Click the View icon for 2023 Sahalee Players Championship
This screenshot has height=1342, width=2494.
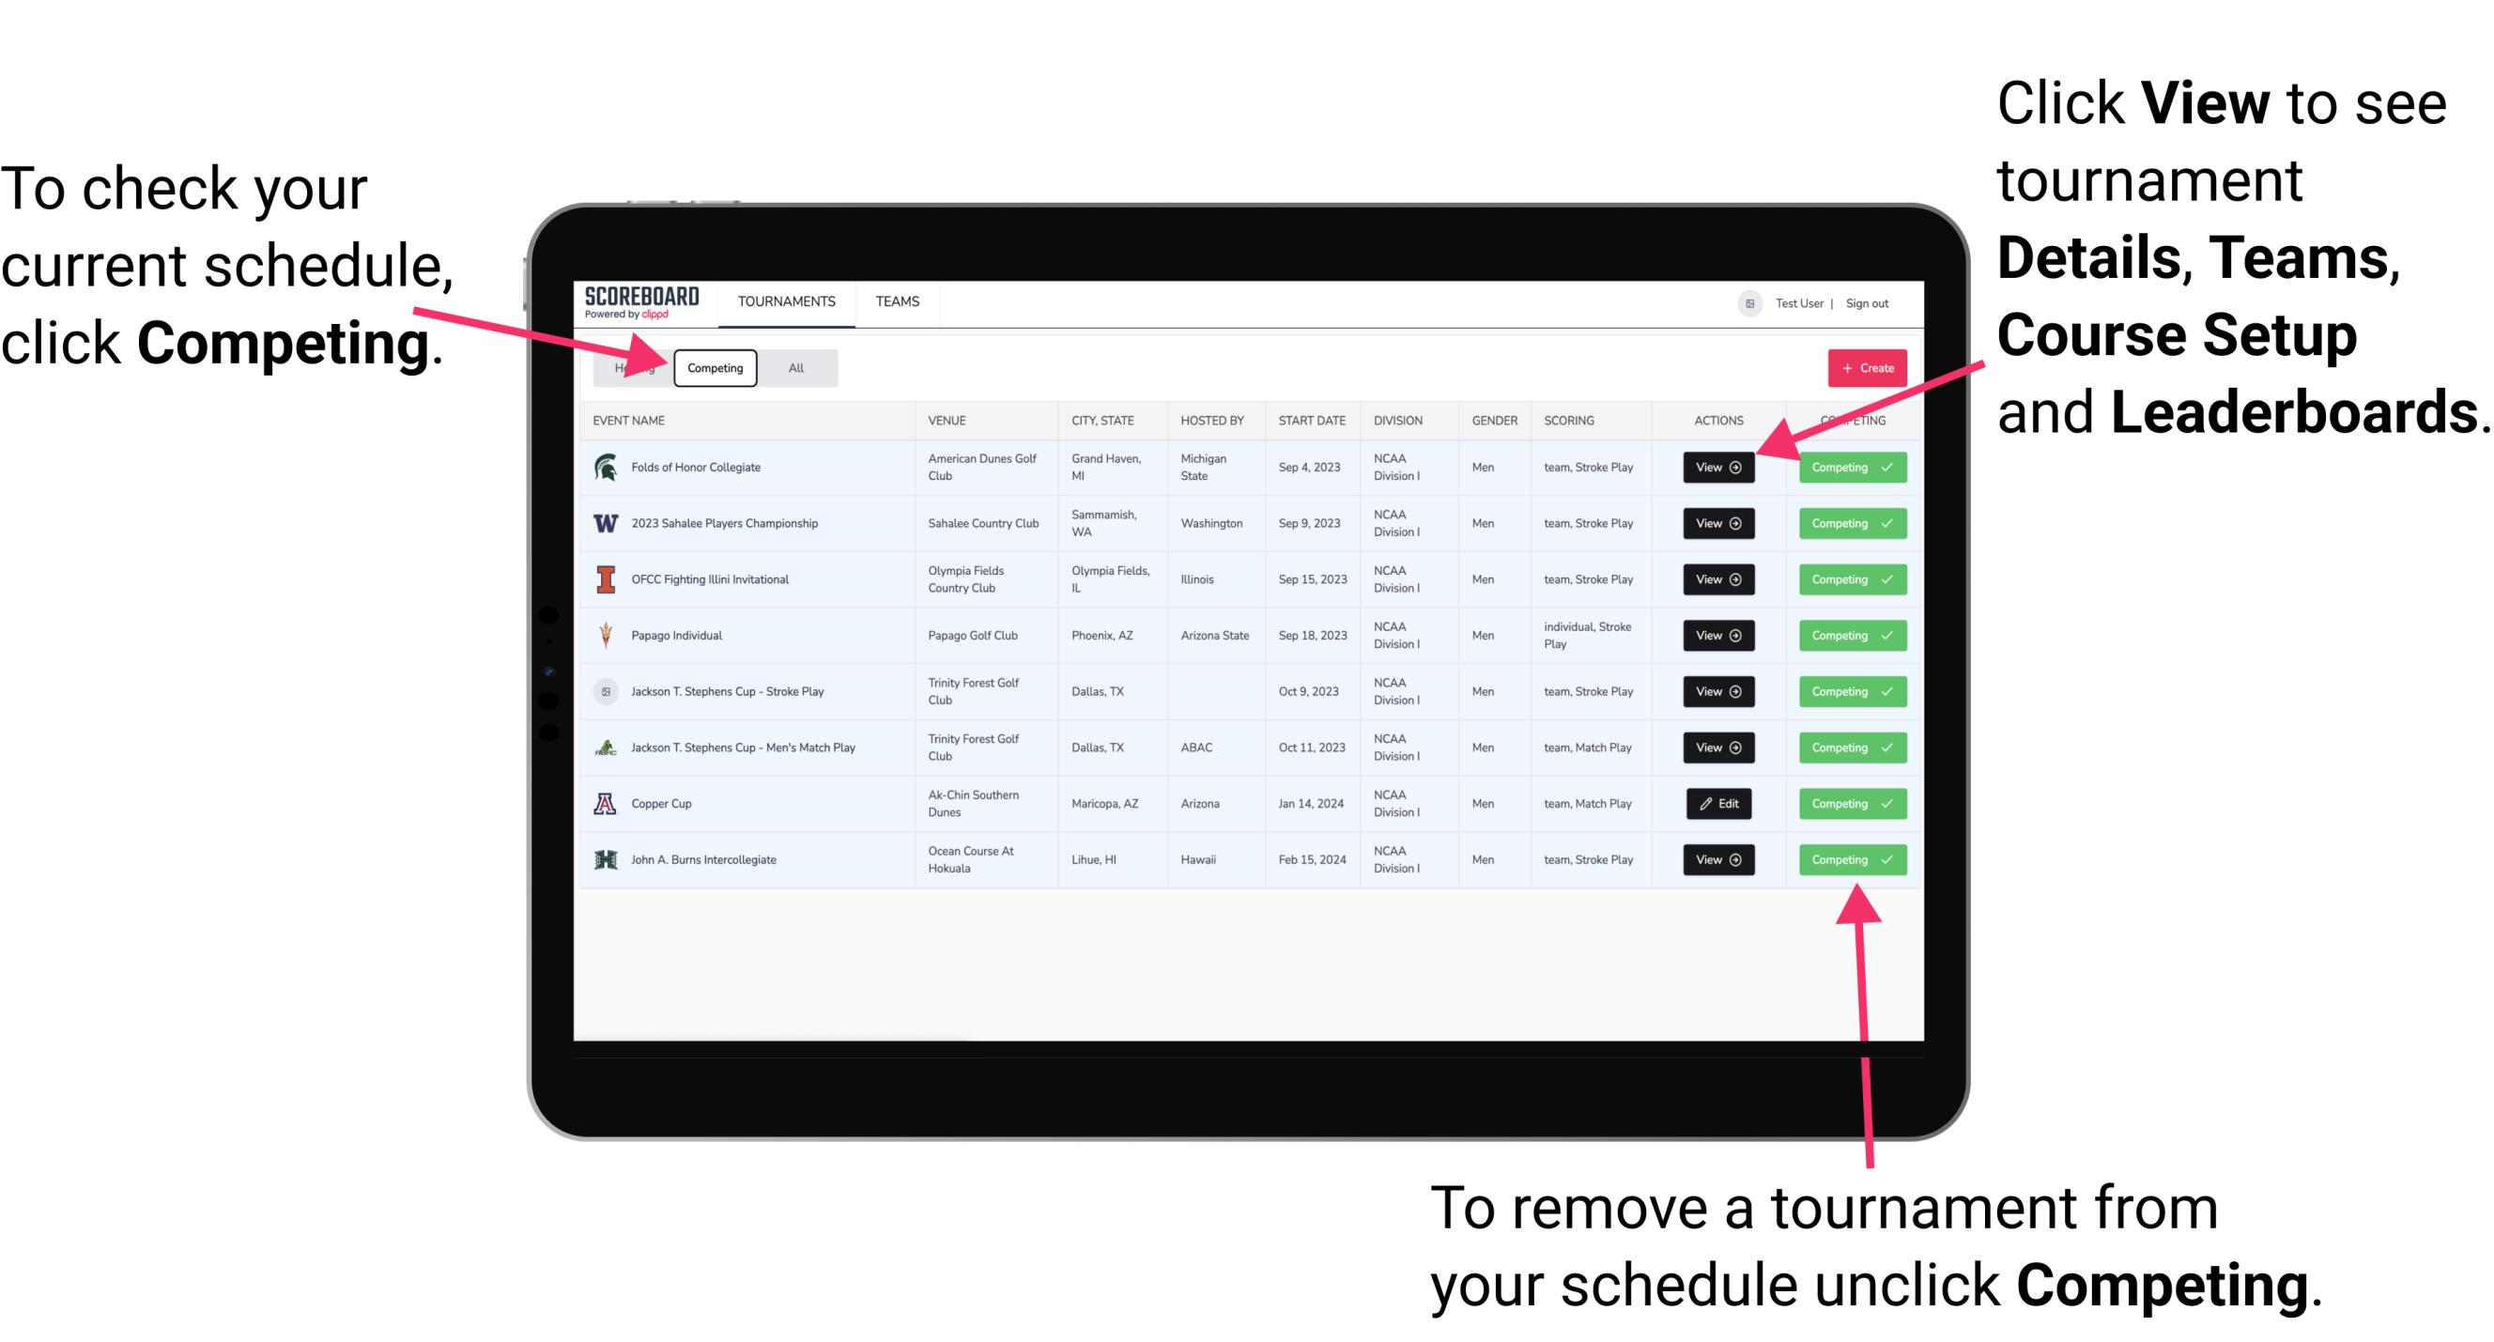click(1717, 524)
